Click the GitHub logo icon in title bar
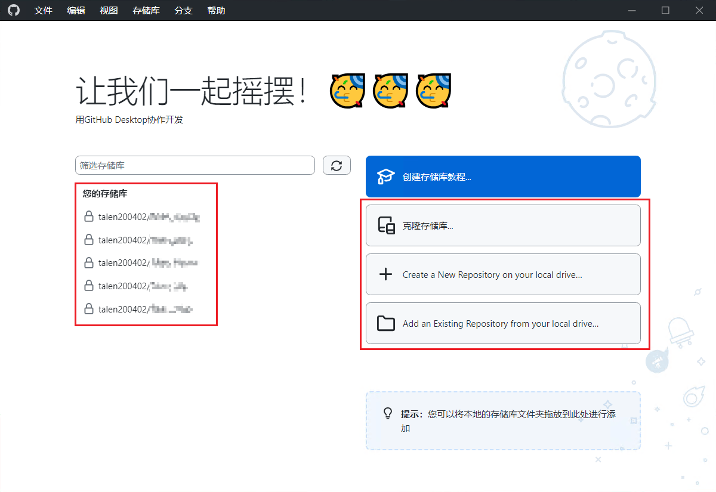The height and width of the screenshot is (492, 716). (13, 10)
